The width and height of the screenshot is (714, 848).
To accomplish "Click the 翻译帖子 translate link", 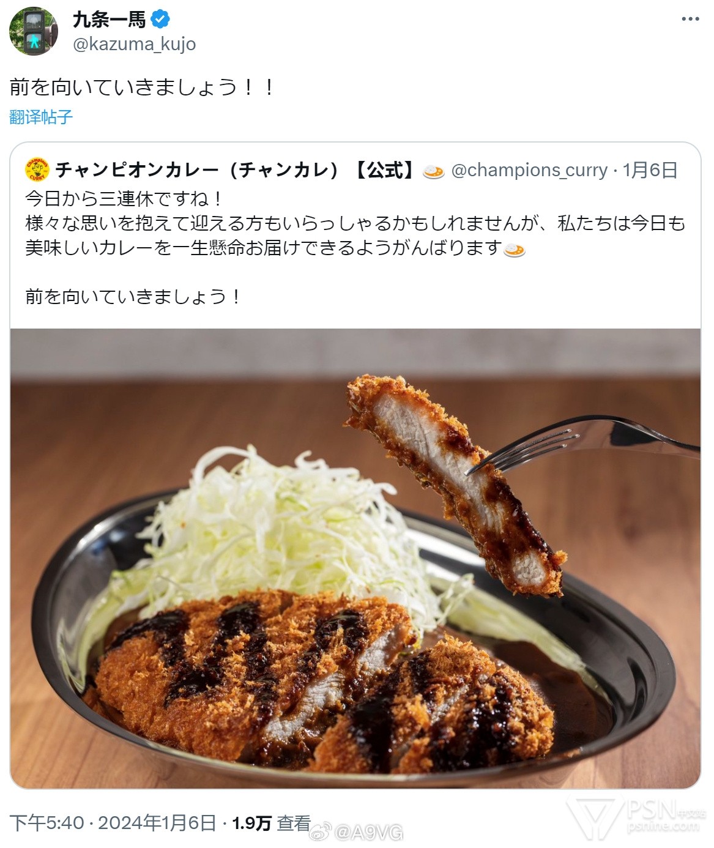I will [x=41, y=117].
